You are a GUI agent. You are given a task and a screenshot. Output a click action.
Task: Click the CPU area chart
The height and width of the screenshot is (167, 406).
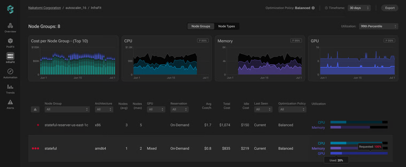(x=167, y=58)
